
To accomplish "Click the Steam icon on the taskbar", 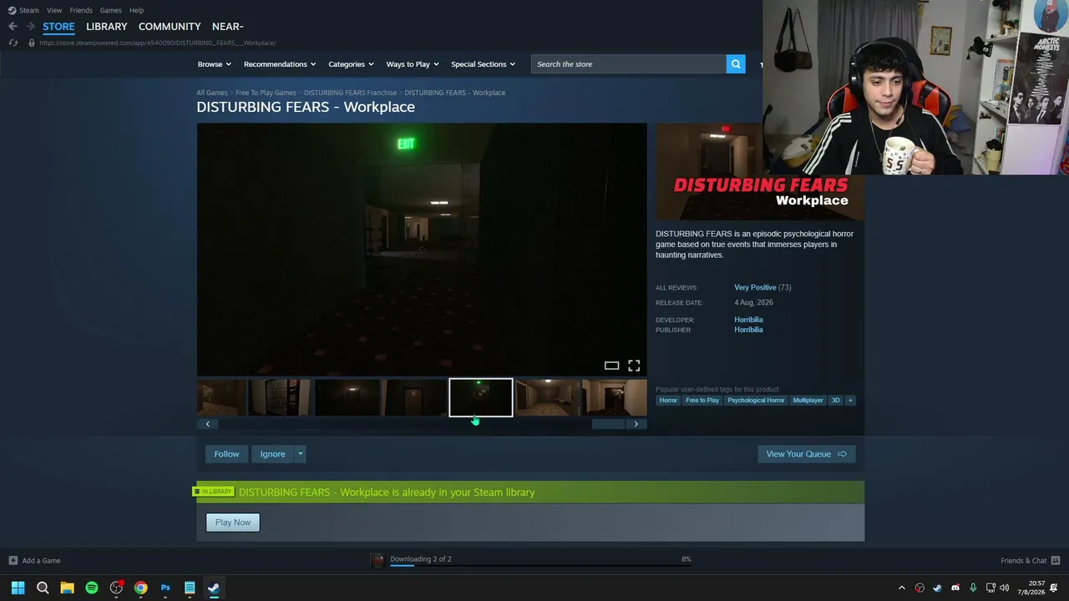I will coord(214,588).
